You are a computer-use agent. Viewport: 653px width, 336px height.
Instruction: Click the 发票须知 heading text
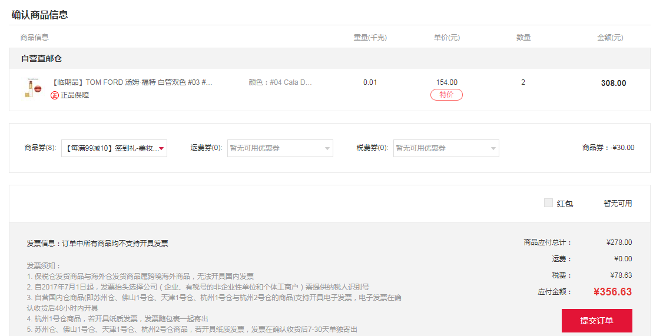coord(44,265)
